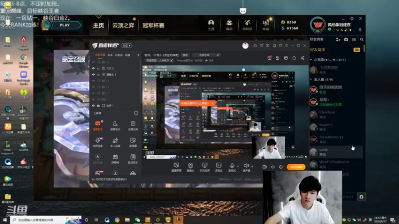The image size is (399, 224).
Task: Toggle the preview eye icon near 关闭直播
Action: [272, 167]
